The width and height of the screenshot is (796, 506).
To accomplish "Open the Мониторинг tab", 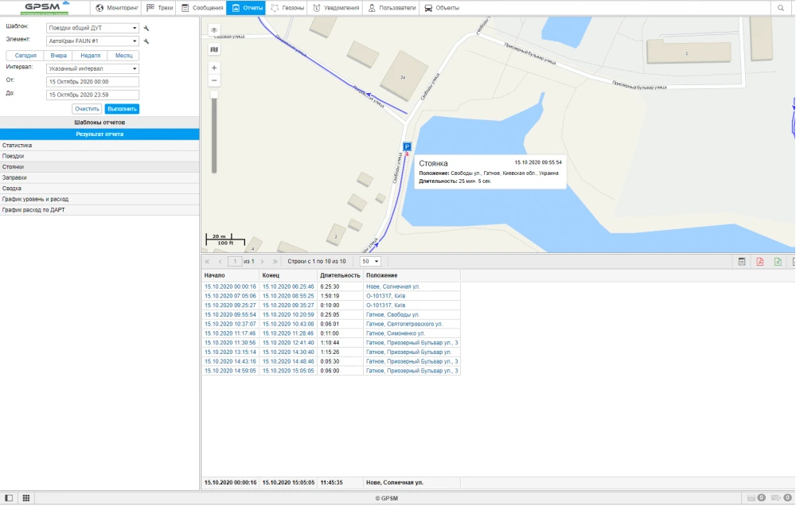I will click(x=117, y=8).
